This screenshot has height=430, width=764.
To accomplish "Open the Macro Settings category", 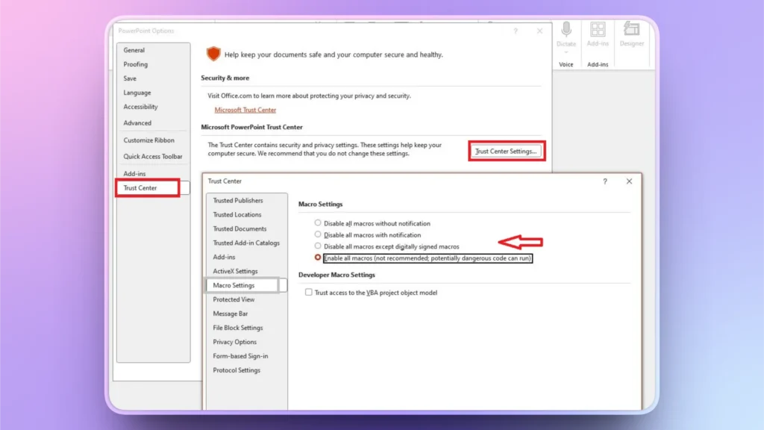I will point(236,285).
